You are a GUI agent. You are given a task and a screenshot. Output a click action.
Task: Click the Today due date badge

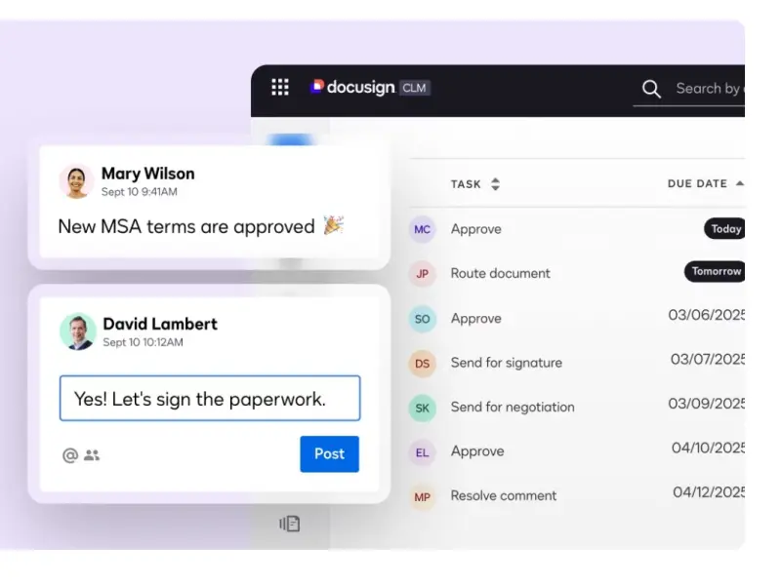click(724, 229)
